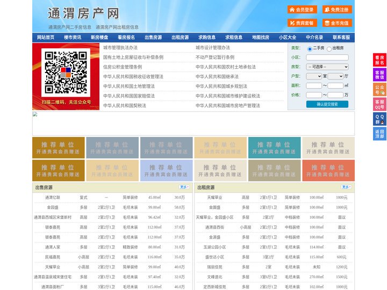The image size is (387, 290).
Task: Open the 住房公积金管理条例 link
Action: [123, 67]
